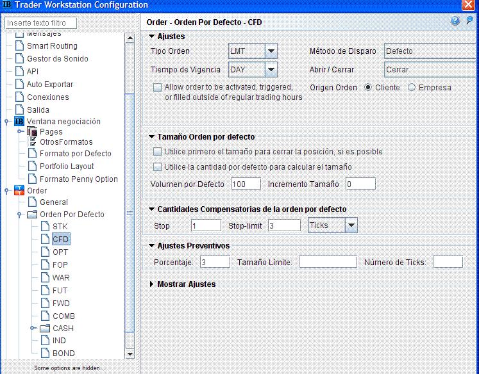Viewport: 479px width, 374px height.
Task: Open the Ticks unit dropdown
Action: tap(351, 225)
